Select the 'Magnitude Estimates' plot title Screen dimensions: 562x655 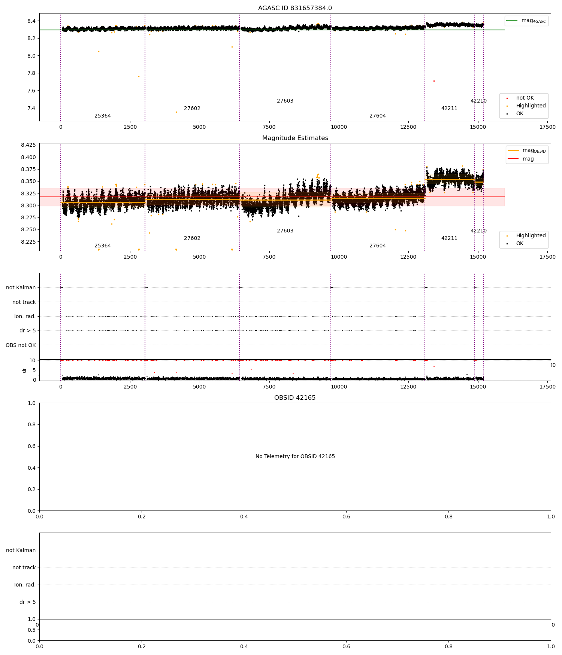[x=295, y=138]
